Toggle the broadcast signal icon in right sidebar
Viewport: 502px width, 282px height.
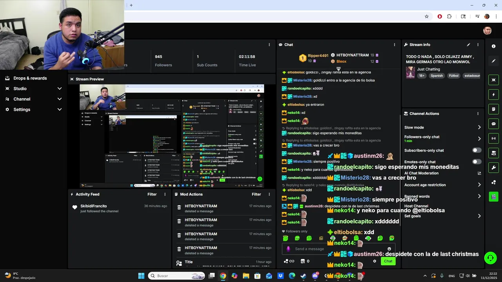(493, 138)
